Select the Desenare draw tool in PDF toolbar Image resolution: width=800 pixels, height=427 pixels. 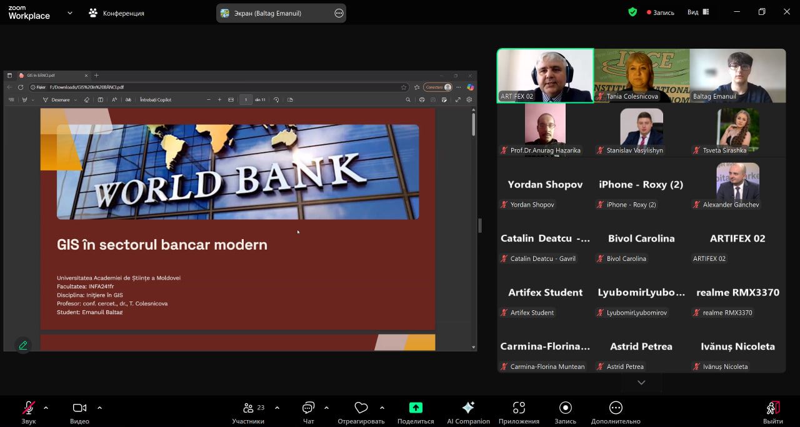click(x=56, y=100)
